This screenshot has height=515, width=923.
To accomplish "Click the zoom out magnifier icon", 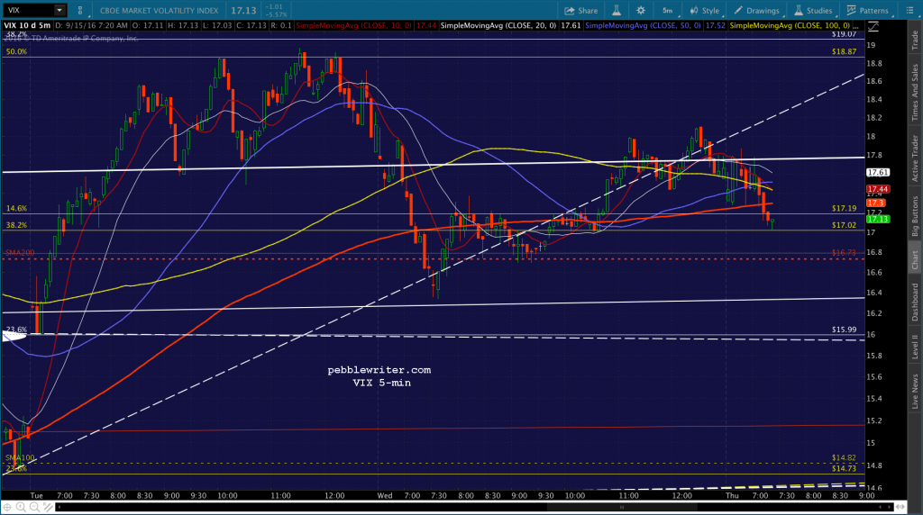I will [x=34, y=507].
